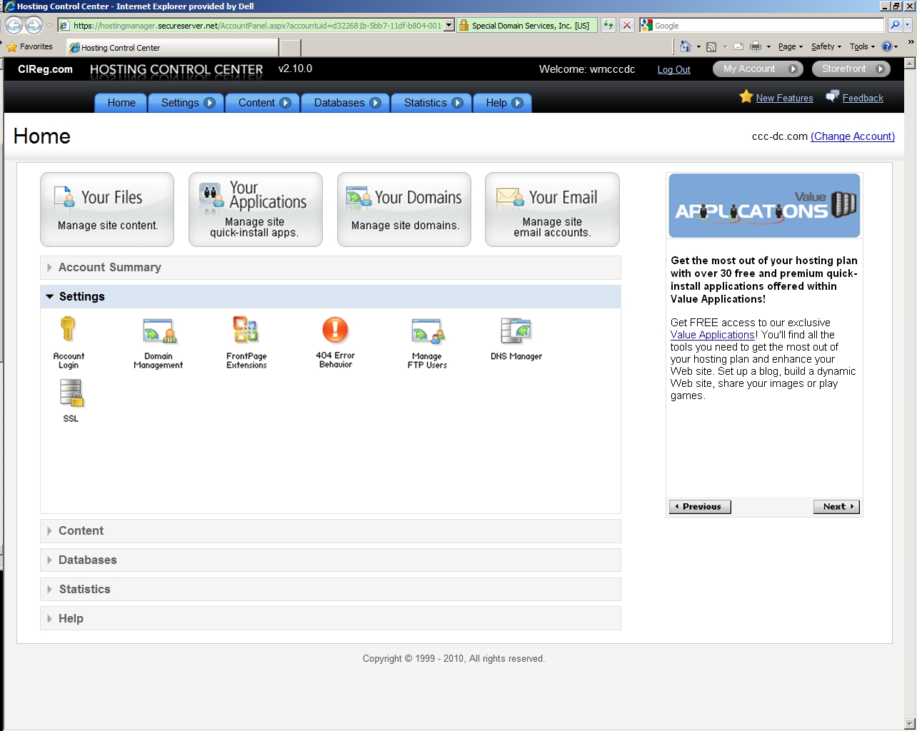Open the Account Login key icon
This screenshot has width=917, height=731.
coord(68,330)
